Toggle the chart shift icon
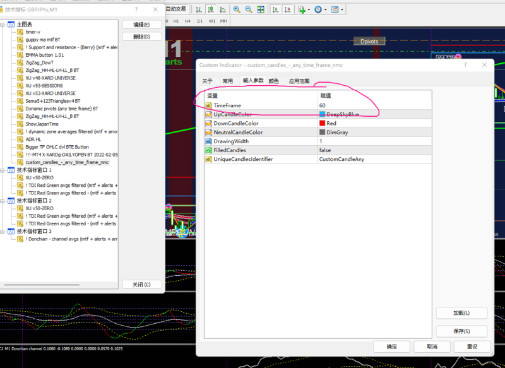Image resolution: width=505 pixels, height=368 pixels. (287, 9)
